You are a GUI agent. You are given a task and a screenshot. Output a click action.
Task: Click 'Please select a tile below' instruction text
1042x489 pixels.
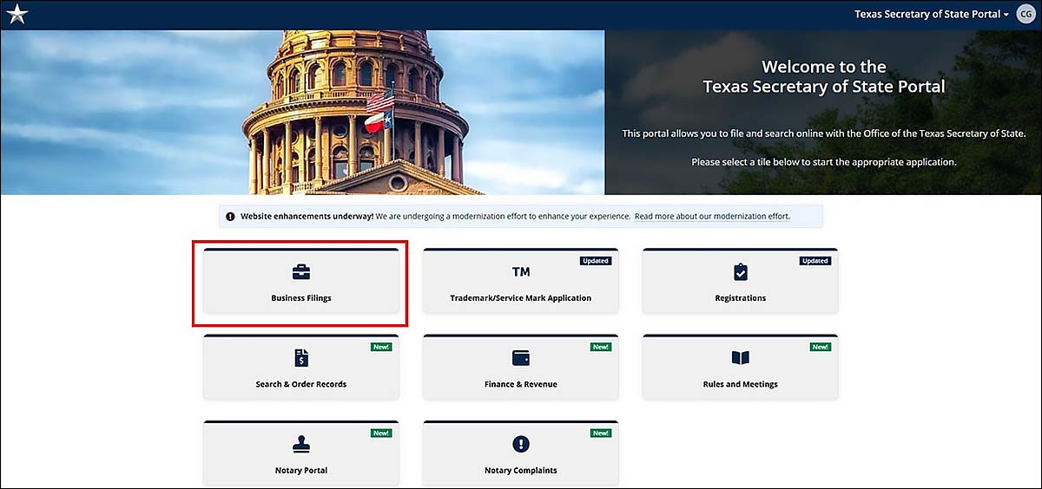click(824, 162)
